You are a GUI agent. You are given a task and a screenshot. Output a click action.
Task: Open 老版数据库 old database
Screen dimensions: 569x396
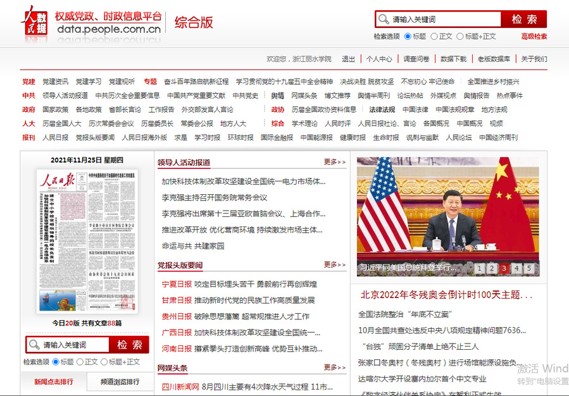tap(494, 59)
